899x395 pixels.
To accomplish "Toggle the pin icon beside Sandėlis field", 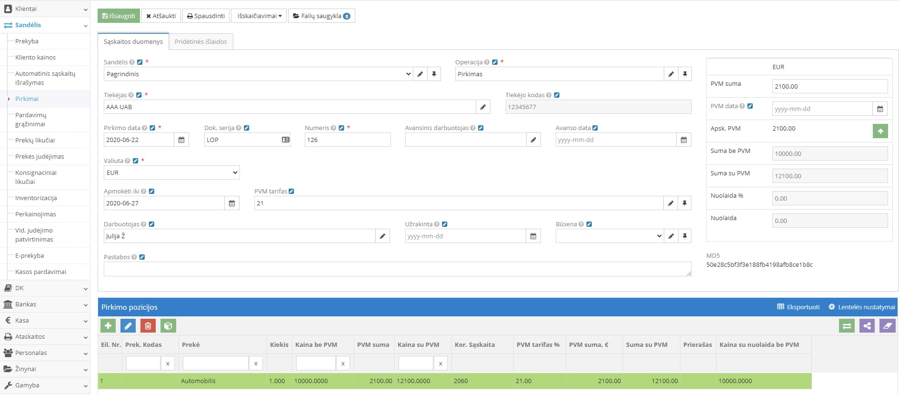I will pos(434,74).
